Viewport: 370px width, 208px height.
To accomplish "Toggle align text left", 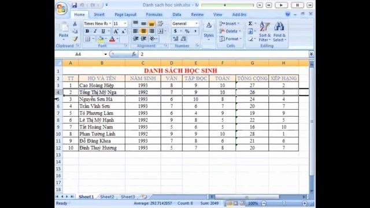I will 135,31.
